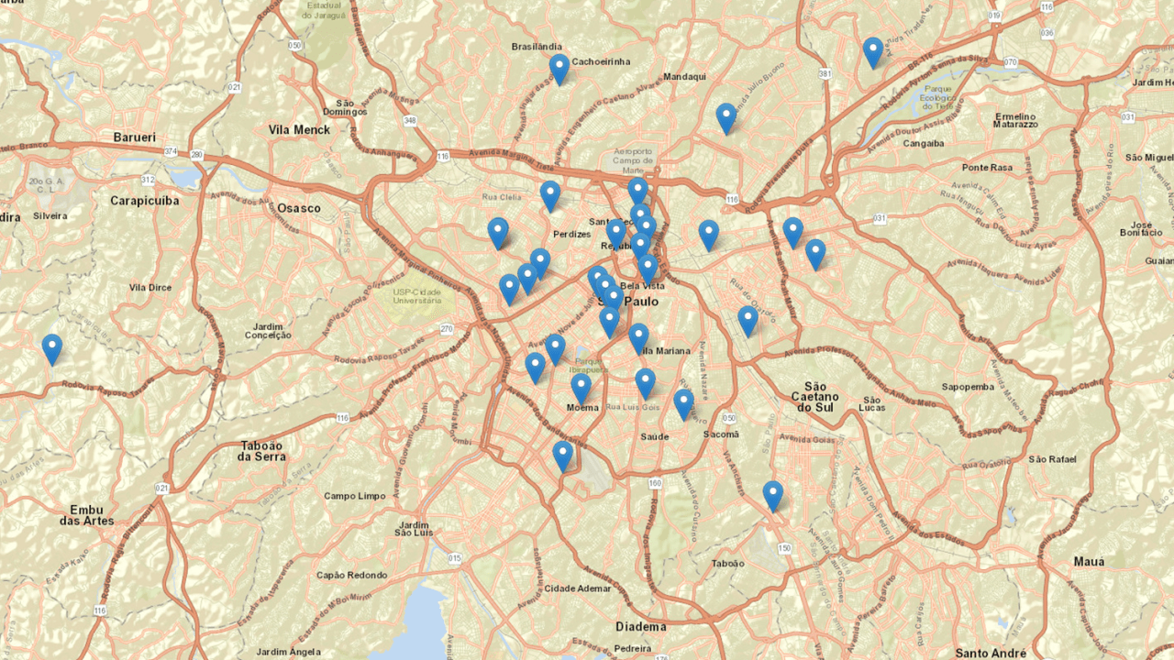Click the Perdizes label

572,234
